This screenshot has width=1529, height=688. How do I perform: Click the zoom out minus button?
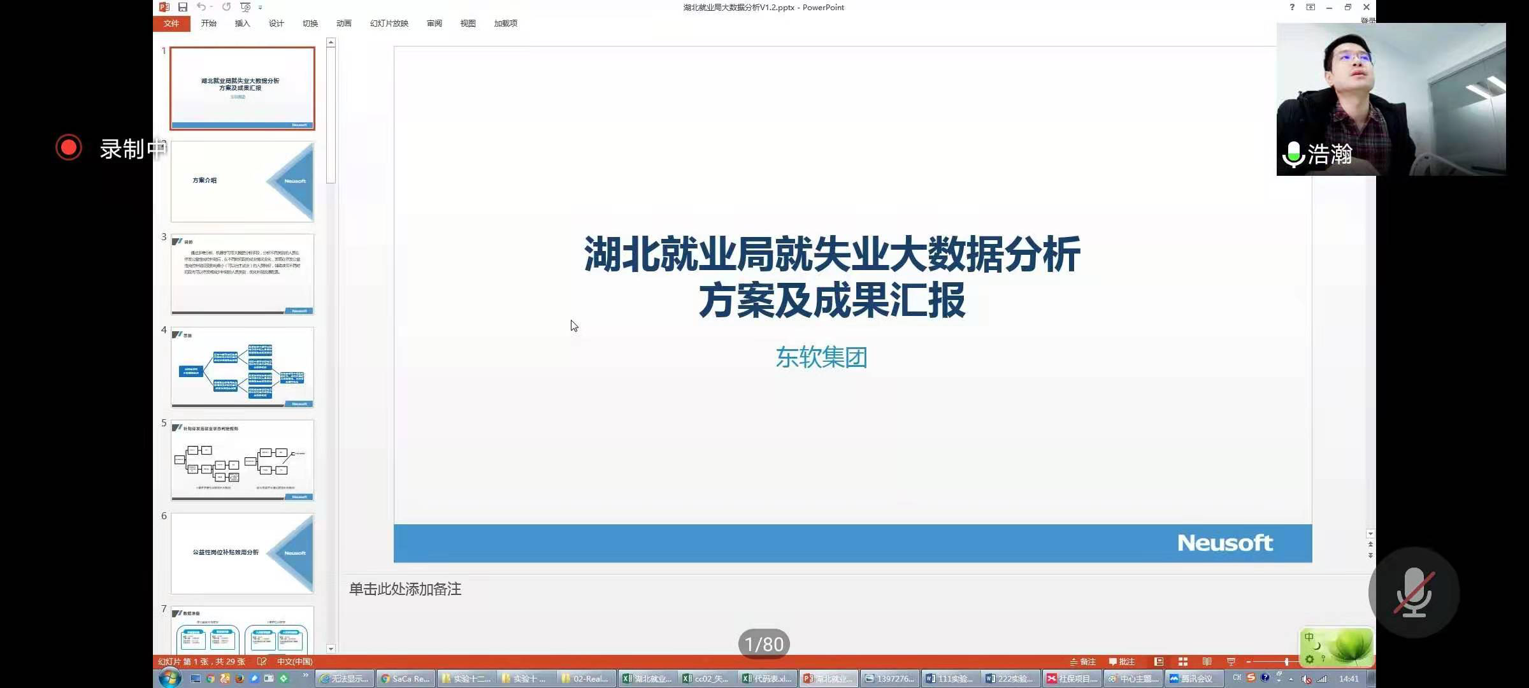pyautogui.click(x=1249, y=661)
